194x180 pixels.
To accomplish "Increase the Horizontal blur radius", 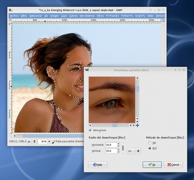I will pyautogui.click(x=118, y=144).
